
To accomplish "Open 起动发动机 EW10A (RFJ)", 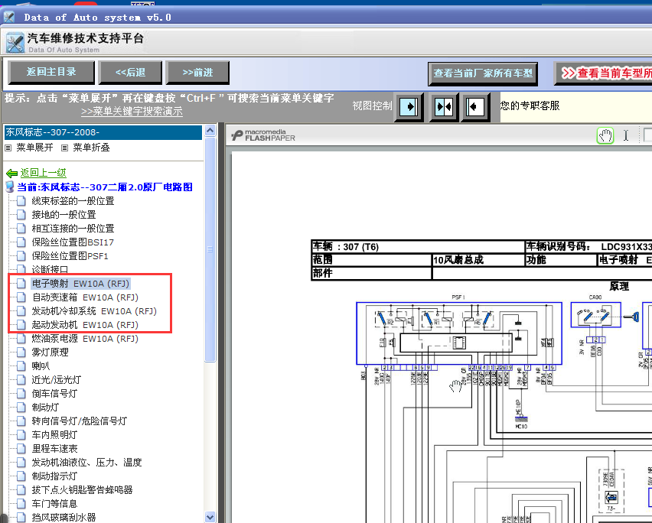I will pos(85,325).
